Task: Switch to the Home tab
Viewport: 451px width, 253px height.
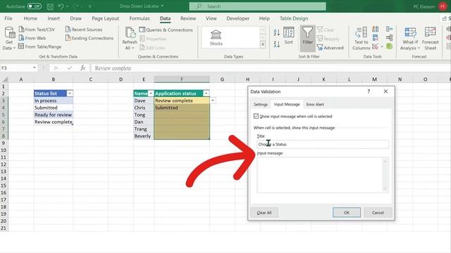Action: pos(30,18)
